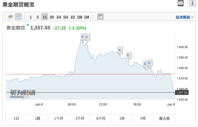Click the rightmost N news flag

[149, 63]
